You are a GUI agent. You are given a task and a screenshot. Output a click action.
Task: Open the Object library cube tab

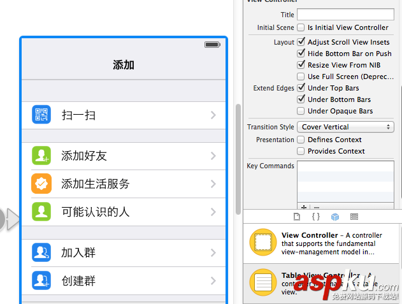(335, 217)
